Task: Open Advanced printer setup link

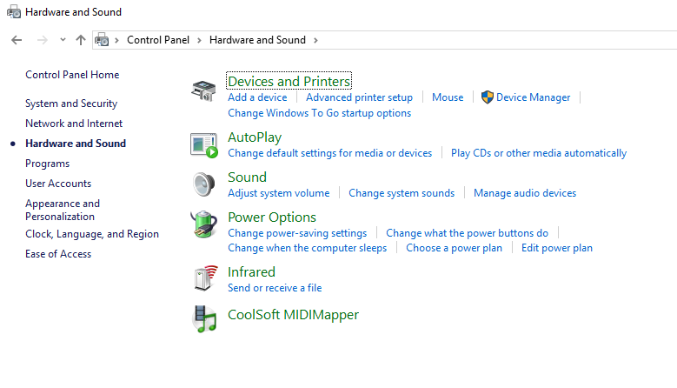Action: click(x=359, y=97)
